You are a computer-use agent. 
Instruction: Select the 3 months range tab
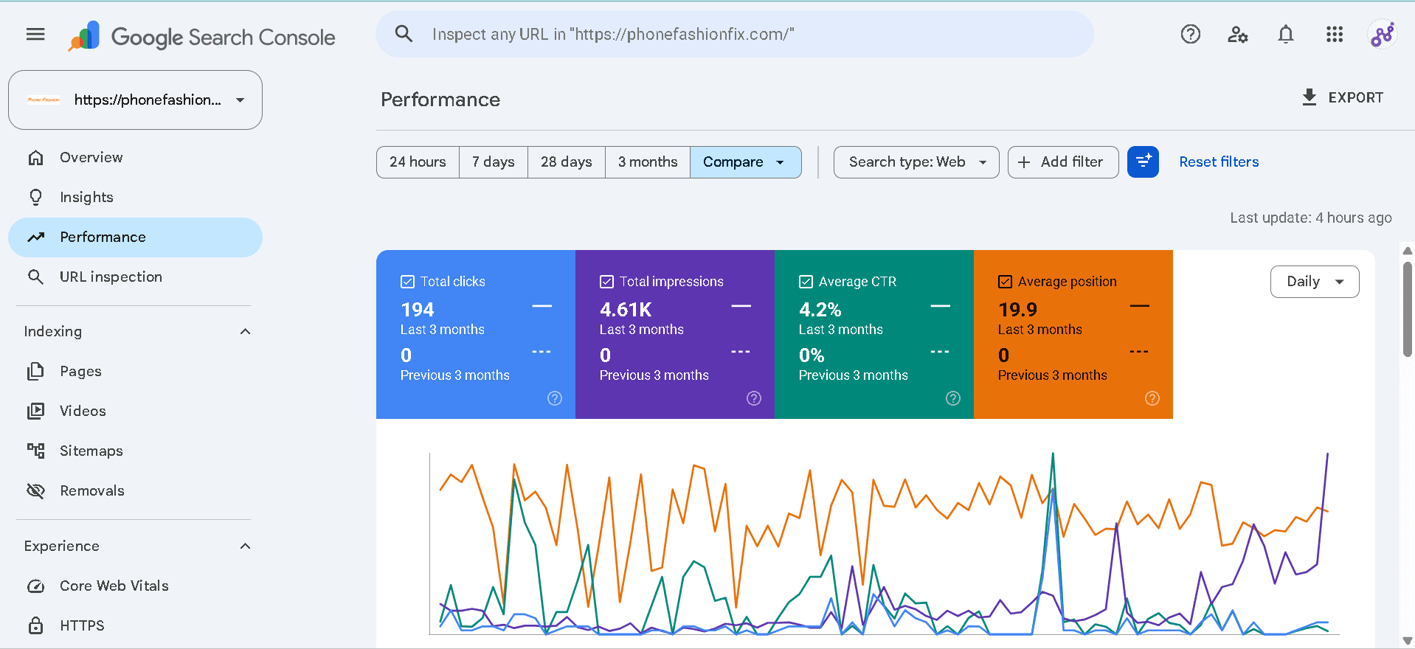[x=648, y=162]
